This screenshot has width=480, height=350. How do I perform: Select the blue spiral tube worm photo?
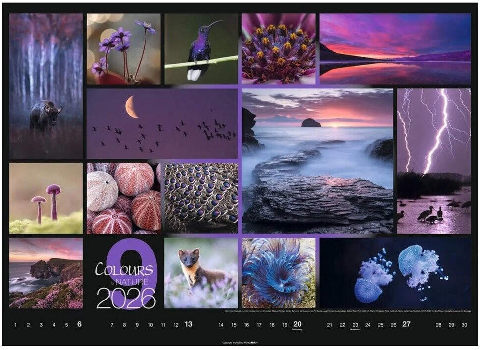coord(279,273)
